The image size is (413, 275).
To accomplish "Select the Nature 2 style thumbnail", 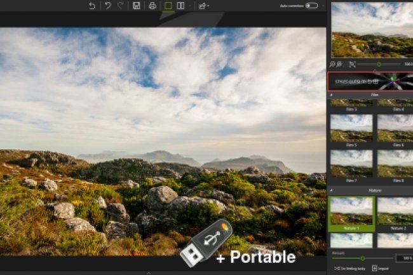I will click(x=395, y=211).
